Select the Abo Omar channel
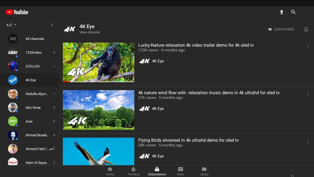 (30, 108)
